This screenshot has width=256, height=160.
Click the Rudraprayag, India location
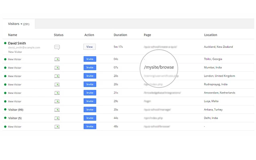click(x=216, y=84)
